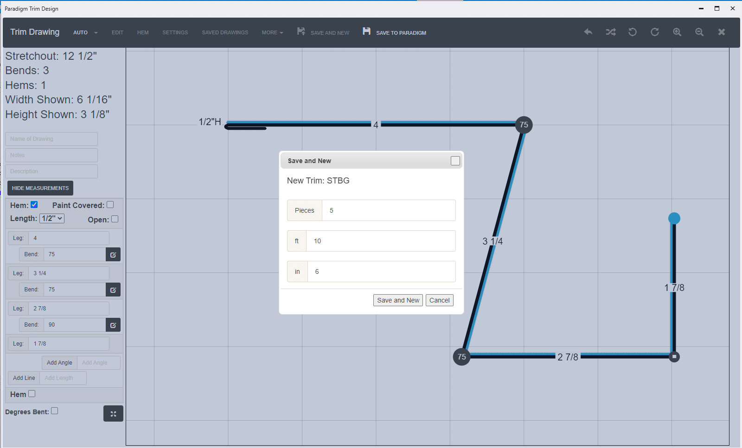Click the Notes field
This screenshot has width=742, height=448.
coord(51,155)
